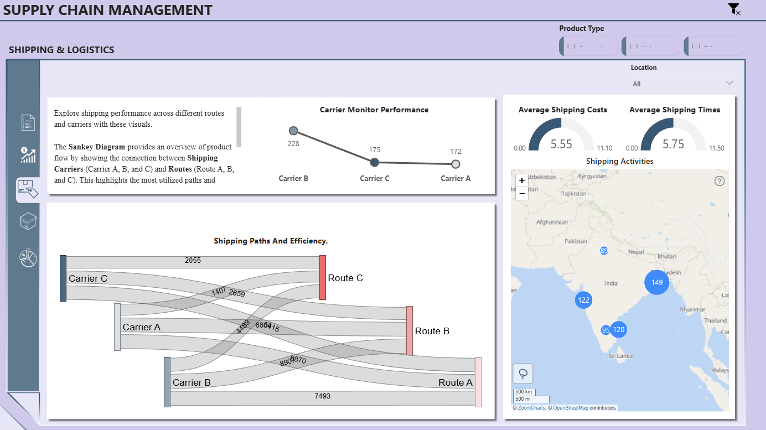Open the Location dropdown showing All
This screenshot has width=766, height=430.
tap(684, 84)
